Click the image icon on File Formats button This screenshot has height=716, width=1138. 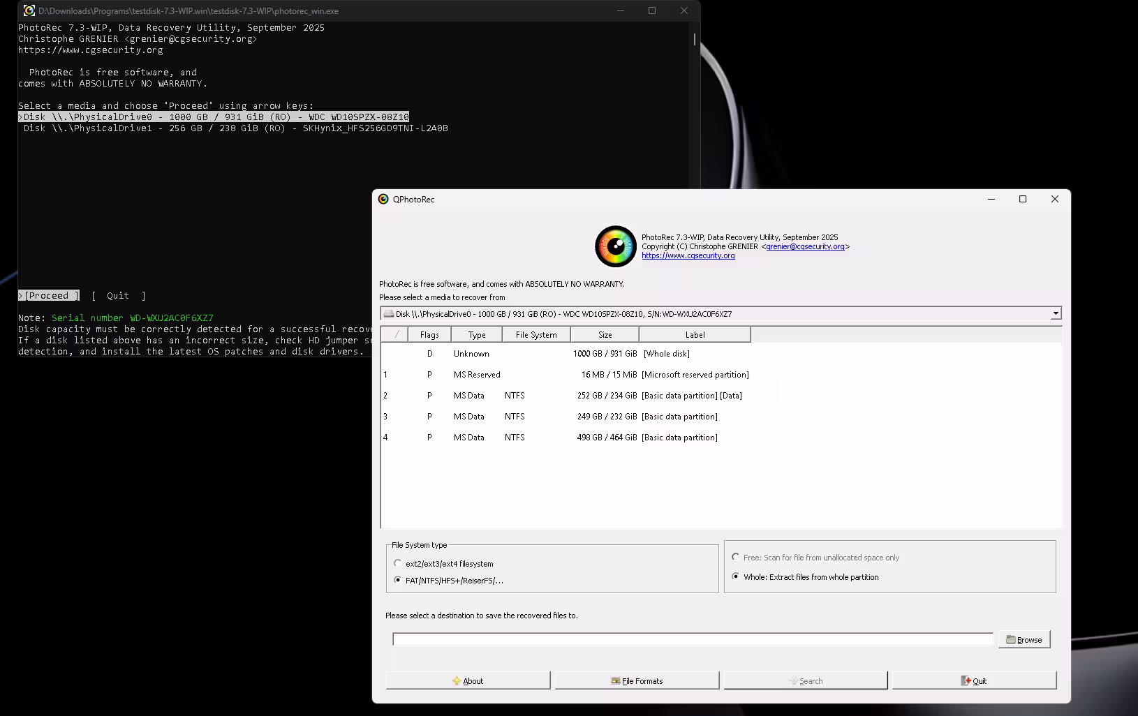[x=615, y=681]
